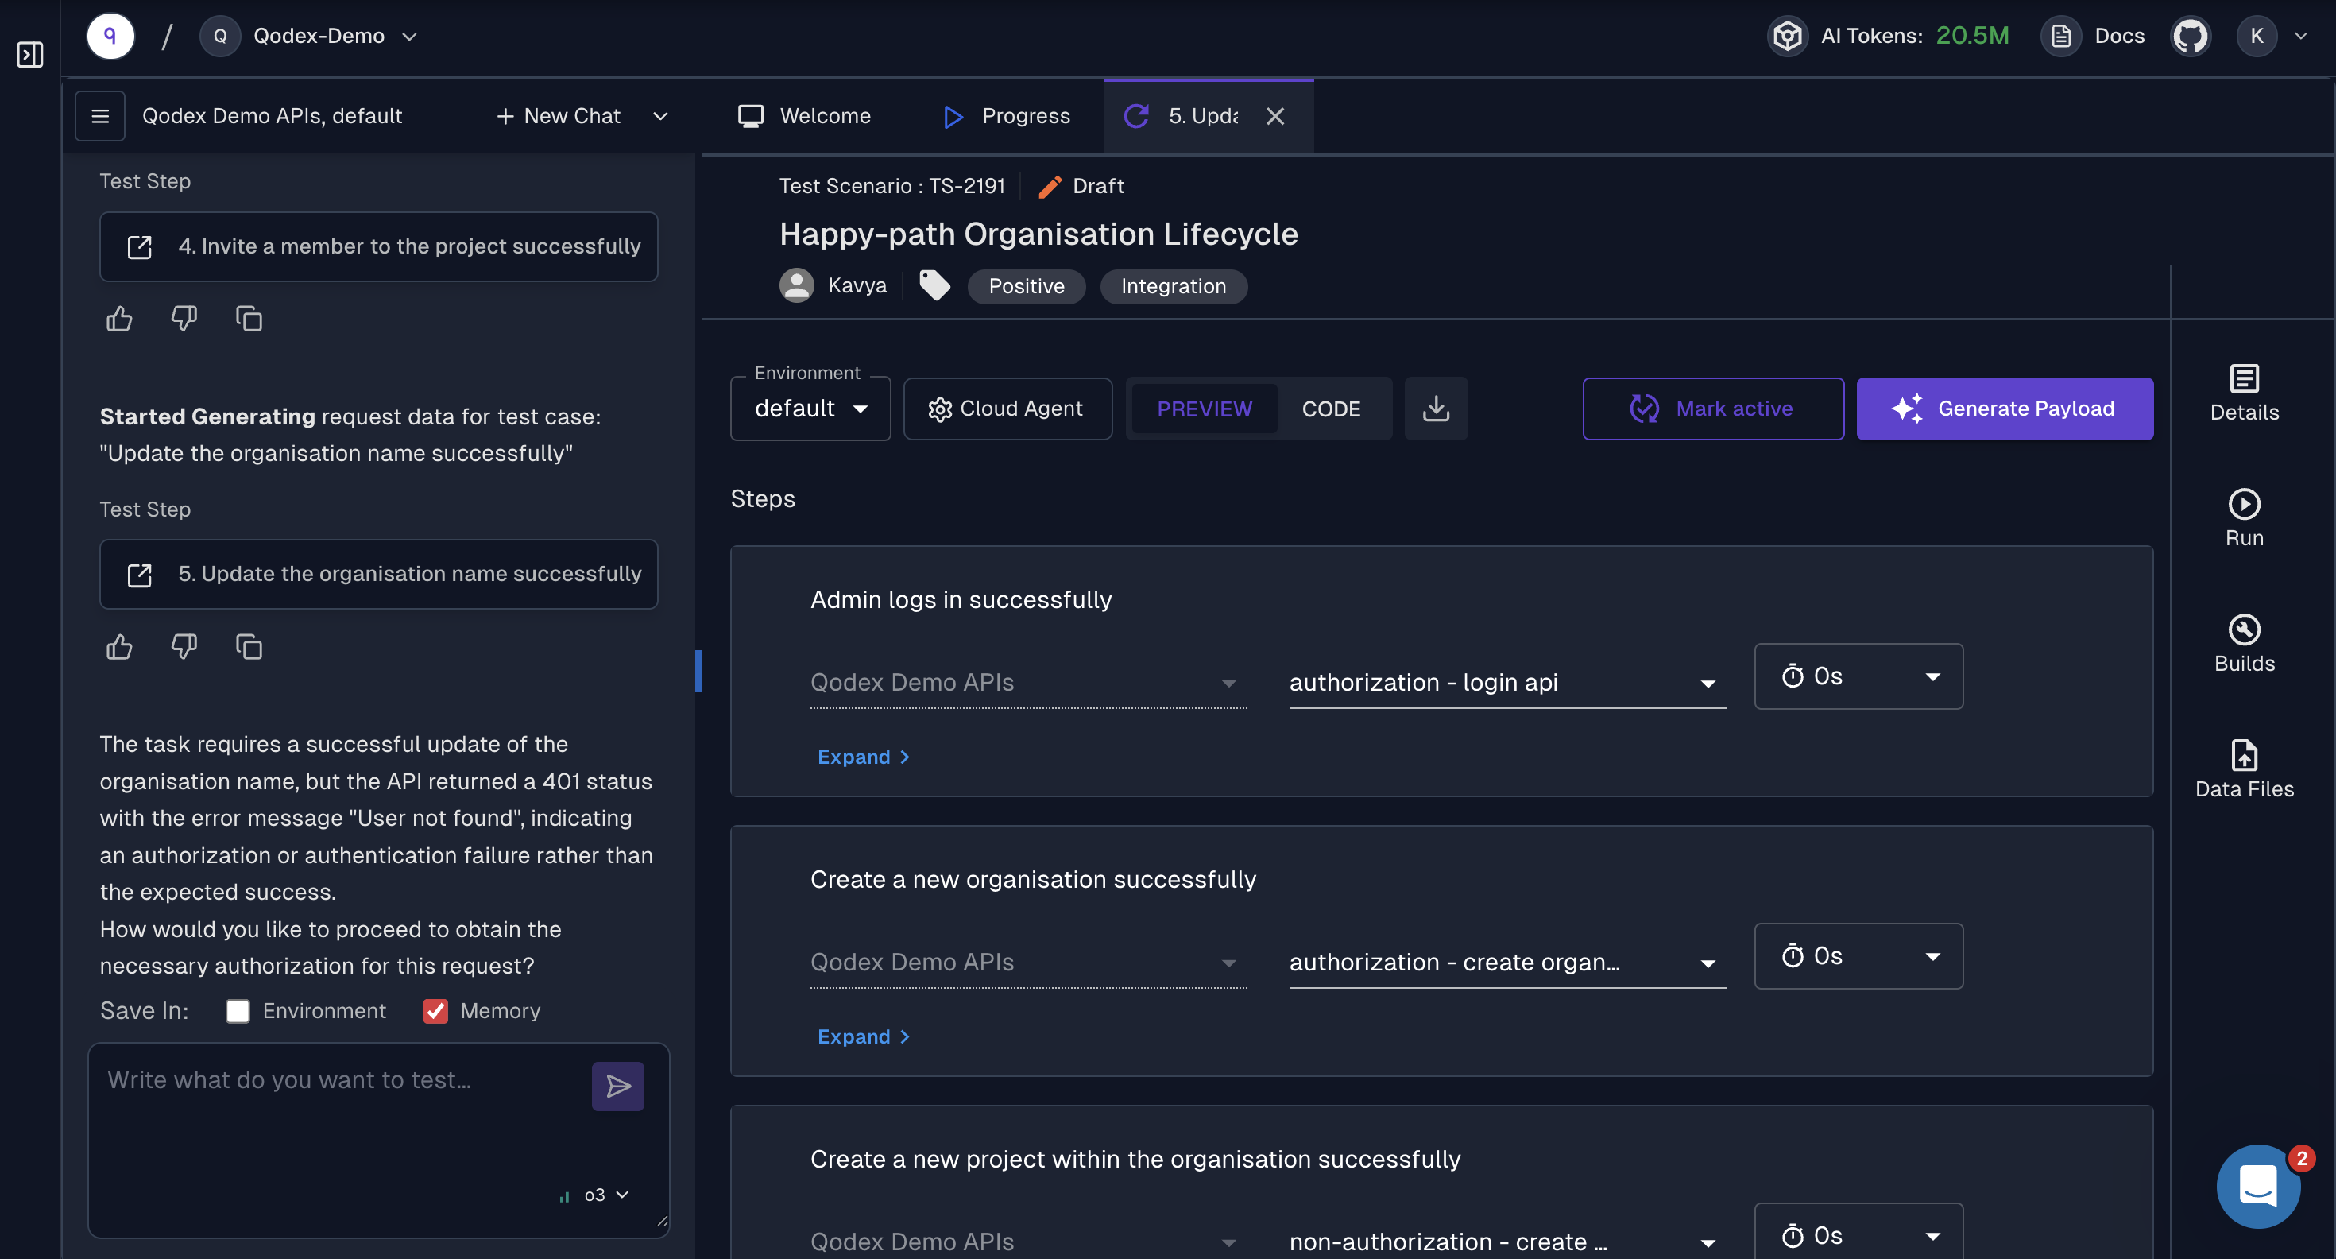Open the default Environment dropdown

810,409
